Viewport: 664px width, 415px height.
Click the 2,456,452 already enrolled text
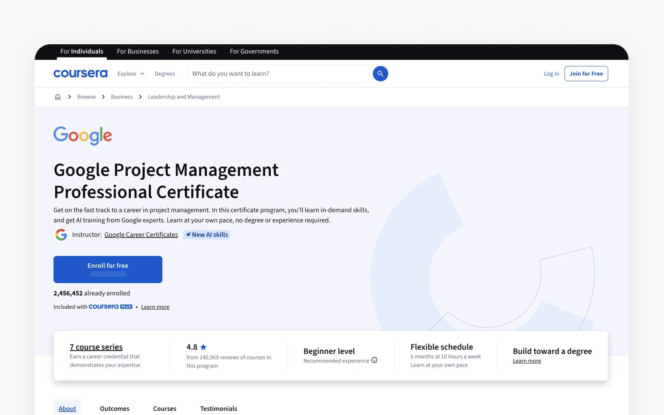(x=91, y=293)
